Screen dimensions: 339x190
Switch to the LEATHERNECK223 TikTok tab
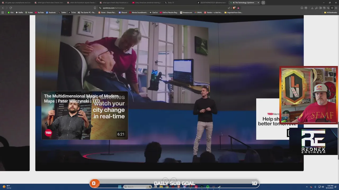tap(212, 3)
